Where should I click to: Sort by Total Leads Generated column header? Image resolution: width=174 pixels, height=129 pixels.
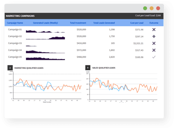click(104, 23)
